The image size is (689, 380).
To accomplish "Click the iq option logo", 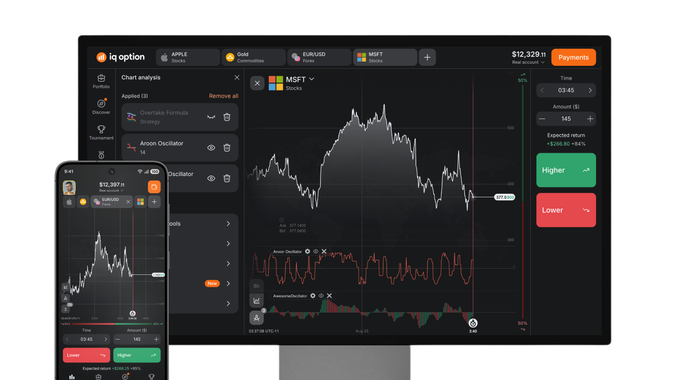I will click(120, 57).
